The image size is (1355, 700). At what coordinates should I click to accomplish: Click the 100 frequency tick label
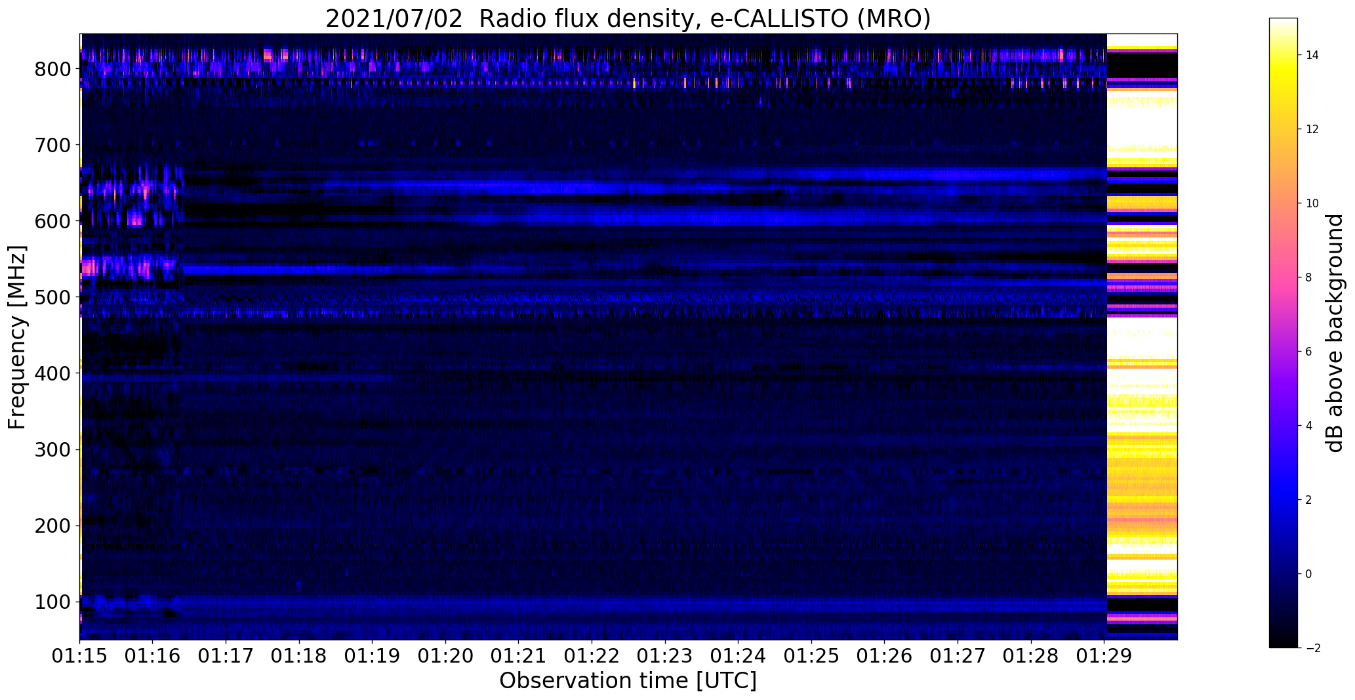point(52,602)
